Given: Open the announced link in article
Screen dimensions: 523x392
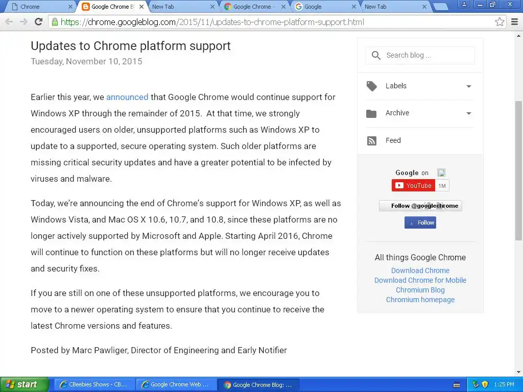Looking at the screenshot, I should coord(127,97).
